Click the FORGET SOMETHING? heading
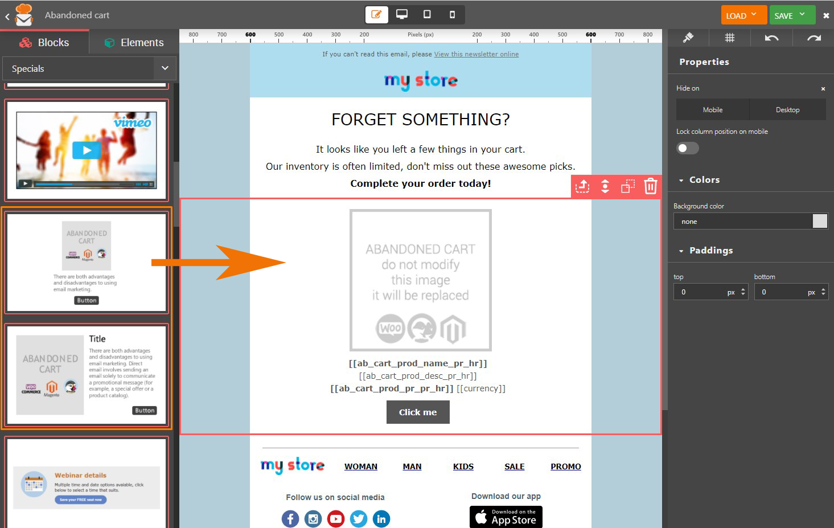The width and height of the screenshot is (834, 528). coord(421,120)
